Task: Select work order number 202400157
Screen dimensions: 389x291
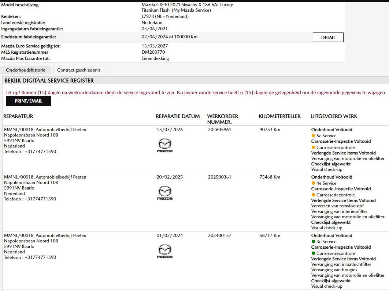Action: pos(219,236)
